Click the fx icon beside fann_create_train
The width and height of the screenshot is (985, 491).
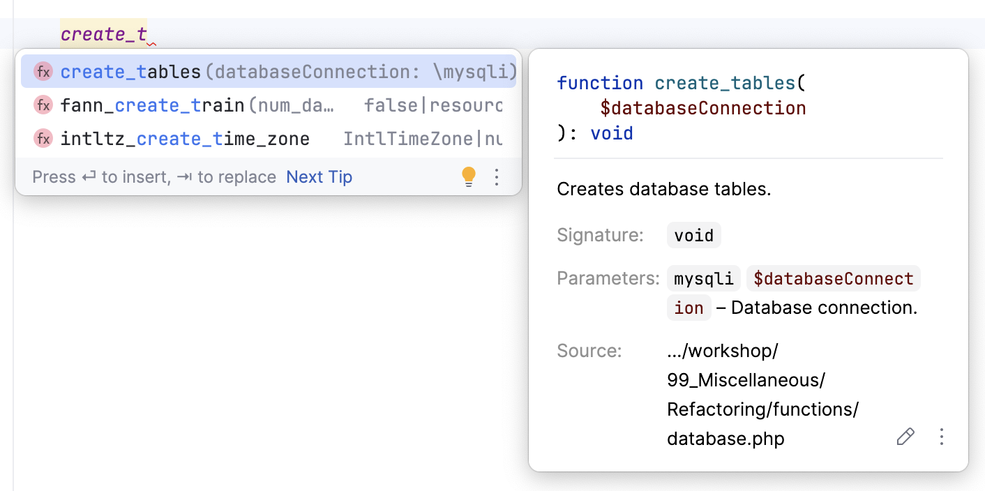coord(43,105)
